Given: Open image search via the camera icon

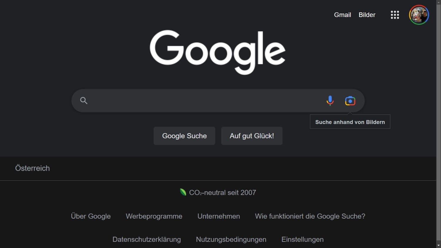Looking at the screenshot, I should click(350, 101).
